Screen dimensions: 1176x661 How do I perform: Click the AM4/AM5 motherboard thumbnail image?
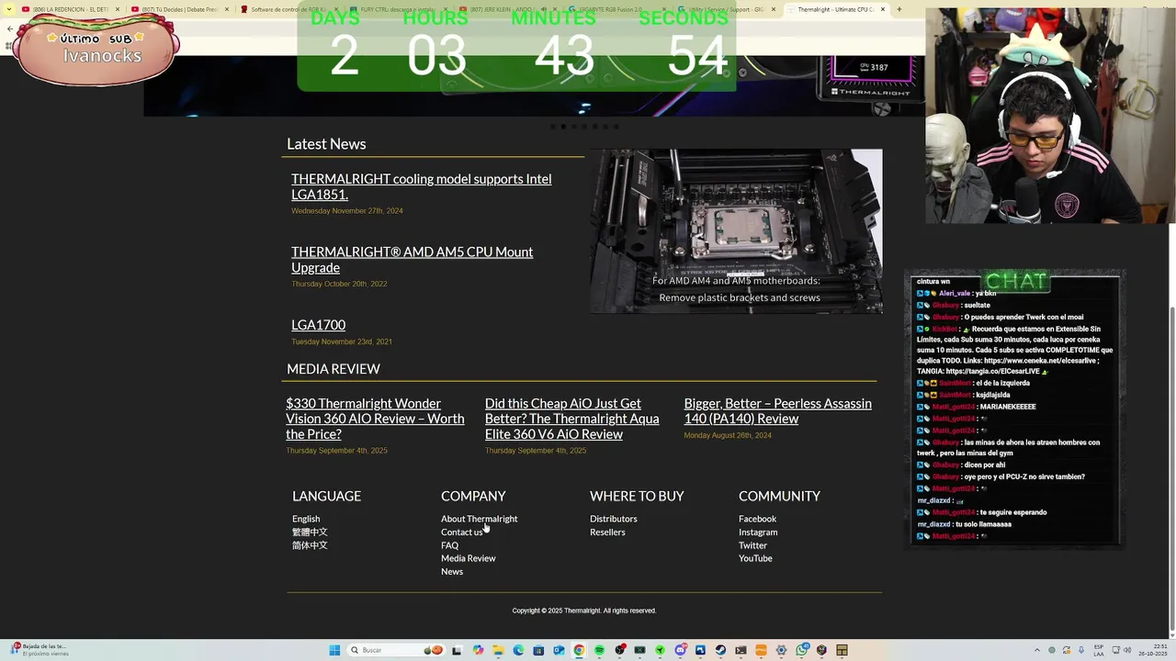736,231
